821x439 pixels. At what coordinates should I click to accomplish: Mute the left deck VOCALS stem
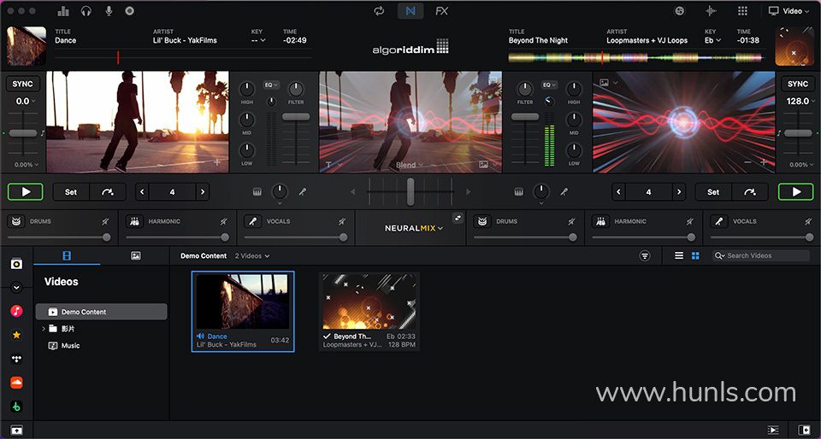[x=342, y=221]
